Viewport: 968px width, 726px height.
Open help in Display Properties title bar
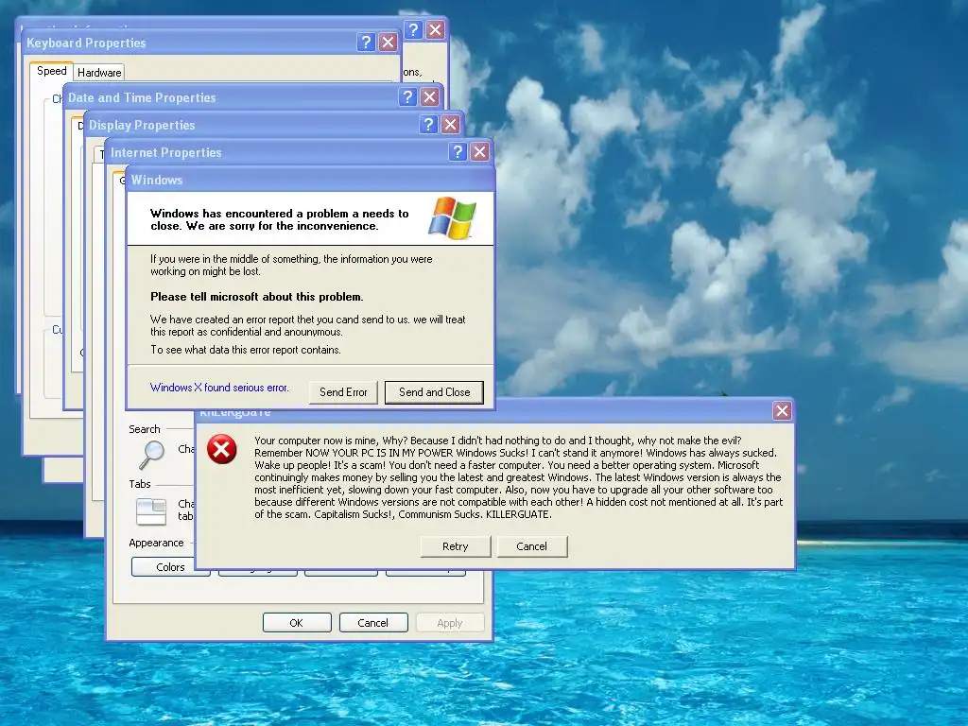coord(428,125)
